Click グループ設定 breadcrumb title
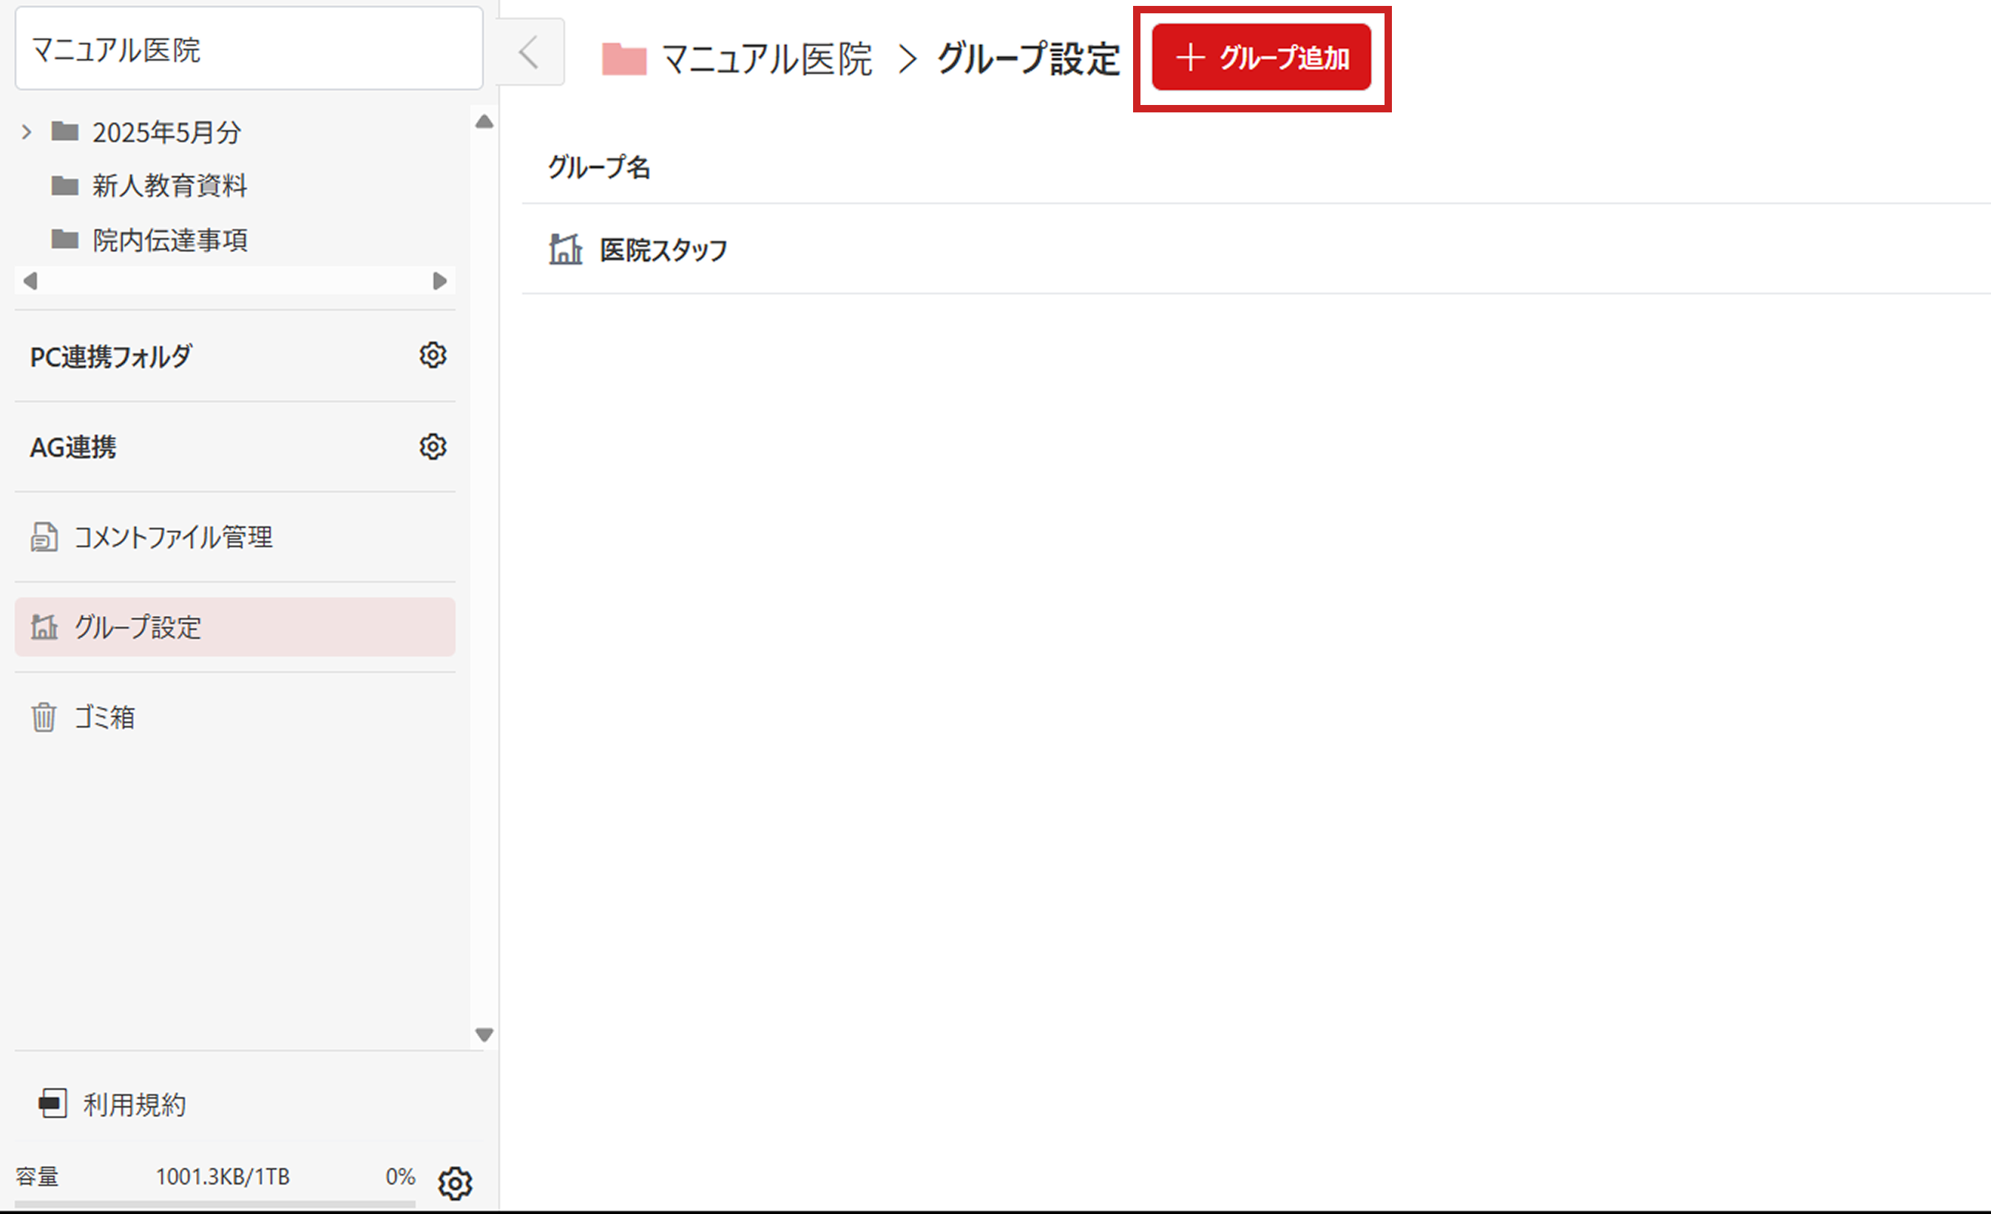This screenshot has height=1214, width=1991. coord(1029,59)
